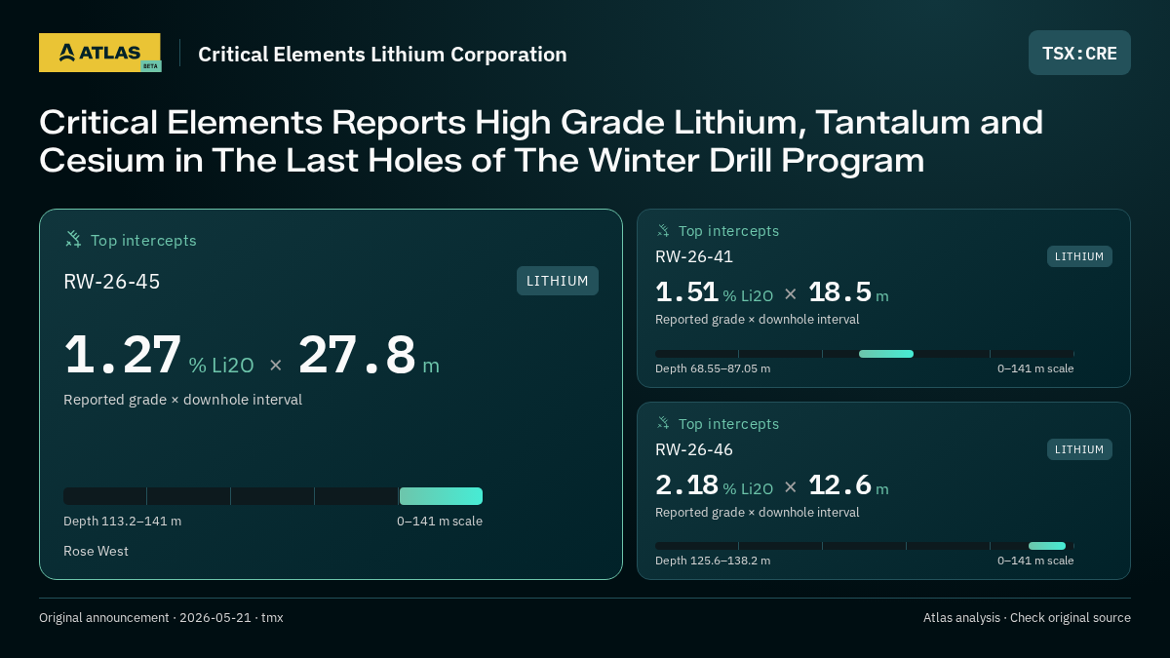1170x658 pixels.
Task: Click the drill icon in RW-26-45 card
Action: 73,239
